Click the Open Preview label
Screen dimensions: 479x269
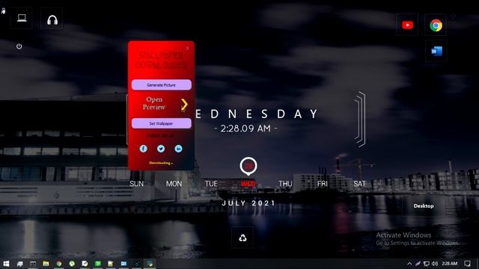(x=154, y=103)
